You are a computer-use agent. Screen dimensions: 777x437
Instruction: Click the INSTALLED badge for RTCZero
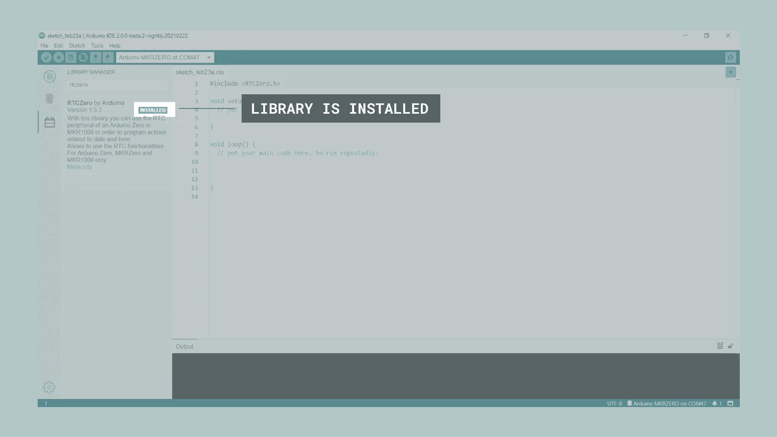(153, 110)
